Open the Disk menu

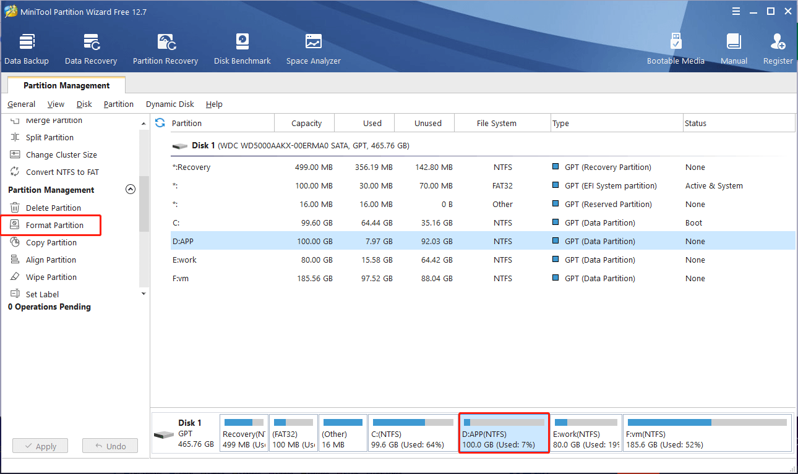pyautogui.click(x=84, y=104)
